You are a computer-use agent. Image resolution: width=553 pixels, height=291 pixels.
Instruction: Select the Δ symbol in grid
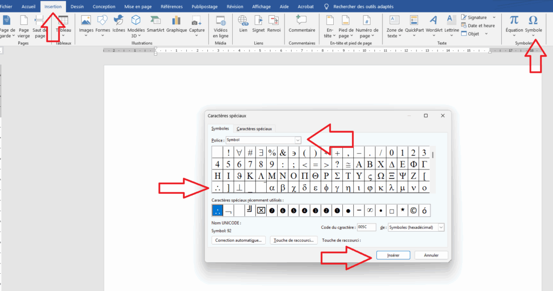(392, 164)
